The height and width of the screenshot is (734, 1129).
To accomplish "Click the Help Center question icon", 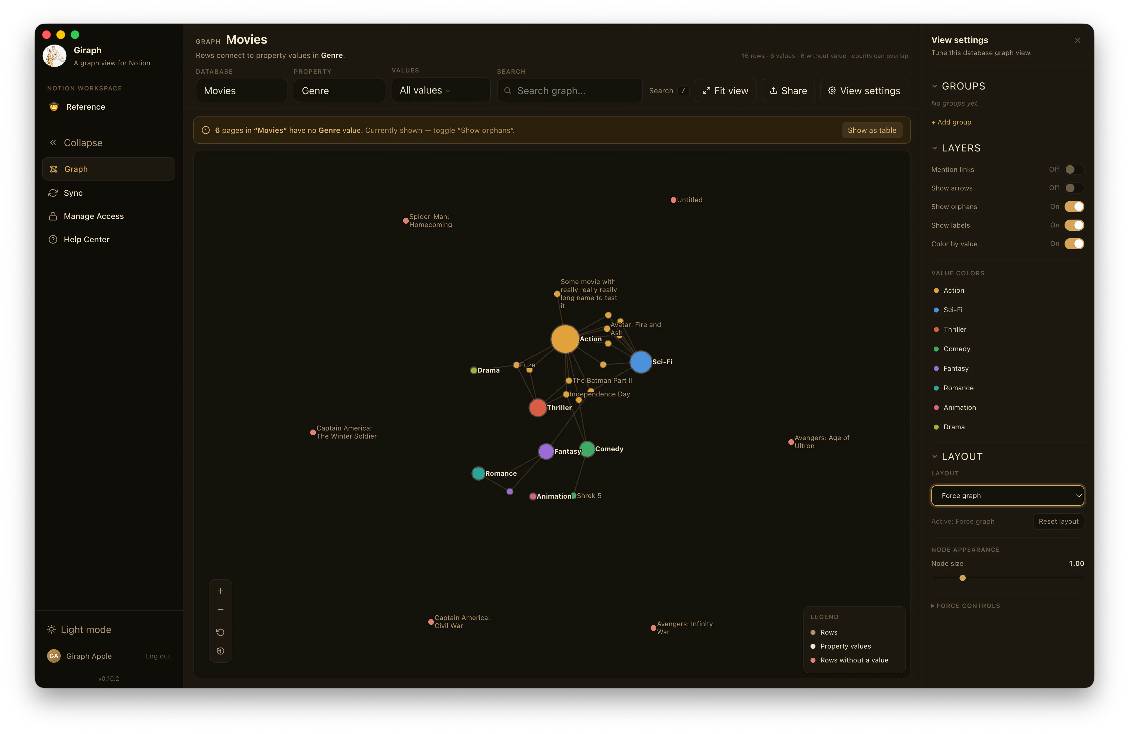I will pyautogui.click(x=53, y=239).
